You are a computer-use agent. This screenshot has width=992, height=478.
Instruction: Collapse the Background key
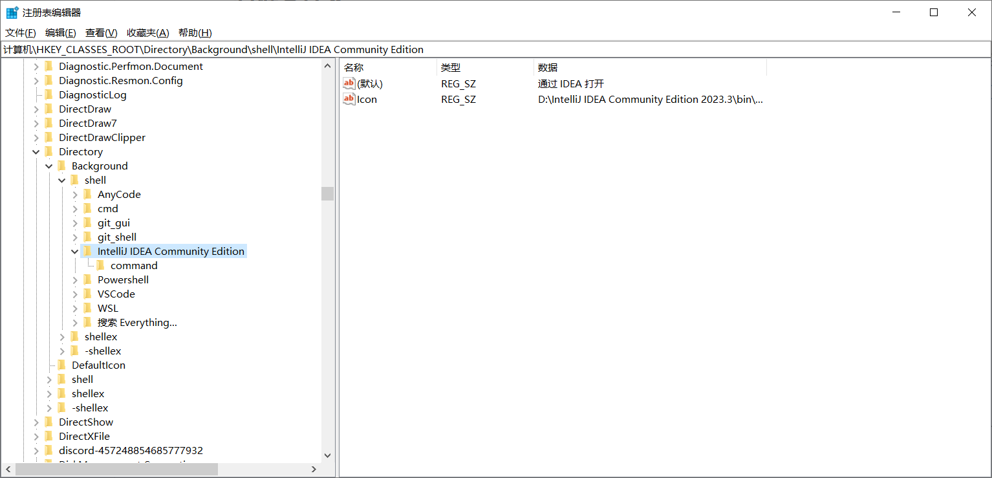click(x=49, y=166)
